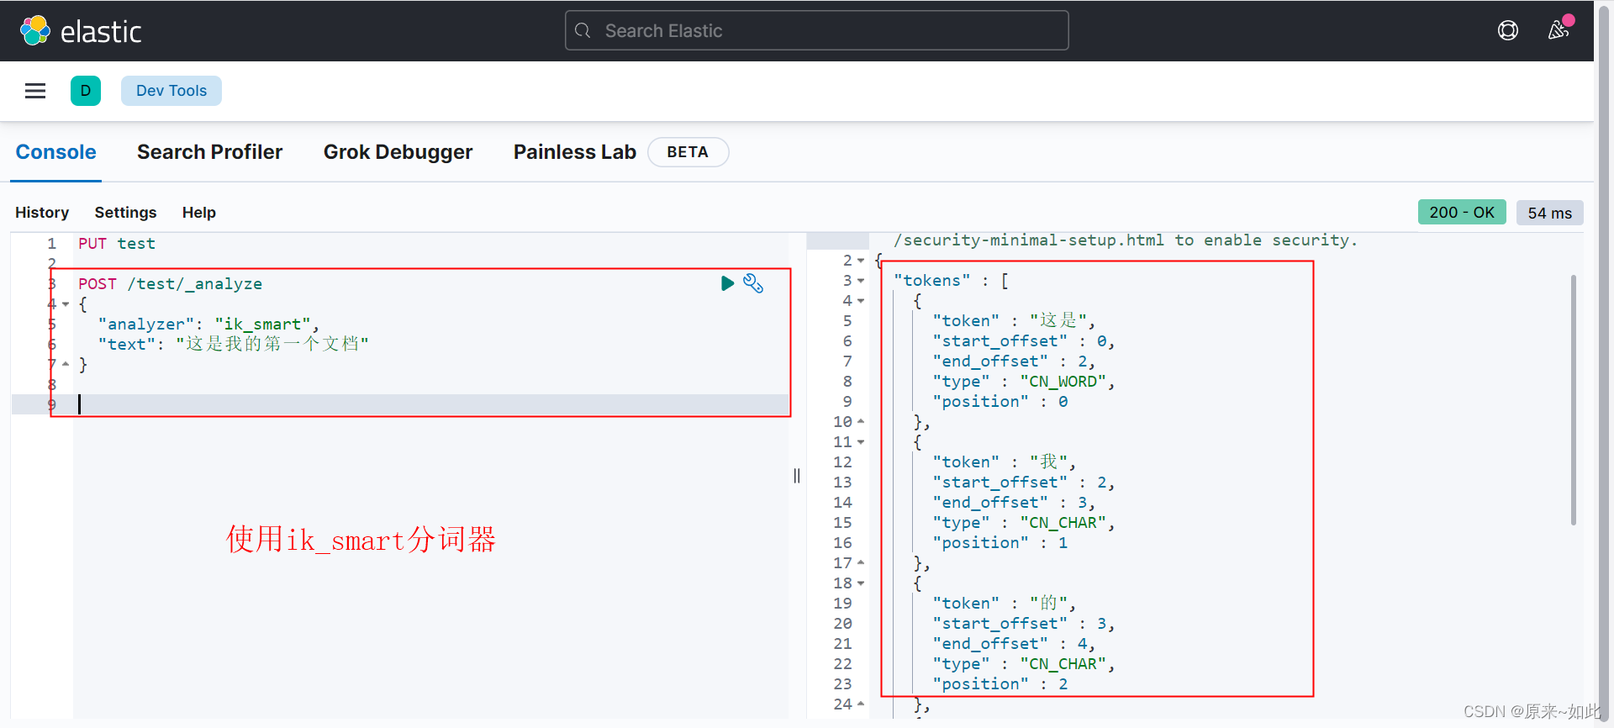Open the Settings menu

pos(125,213)
